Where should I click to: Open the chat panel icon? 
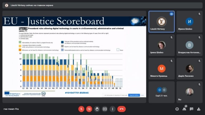(192, 109)
